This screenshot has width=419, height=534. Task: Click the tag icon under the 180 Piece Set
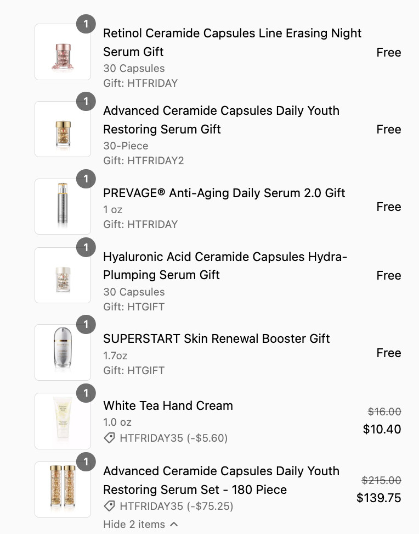point(110,506)
